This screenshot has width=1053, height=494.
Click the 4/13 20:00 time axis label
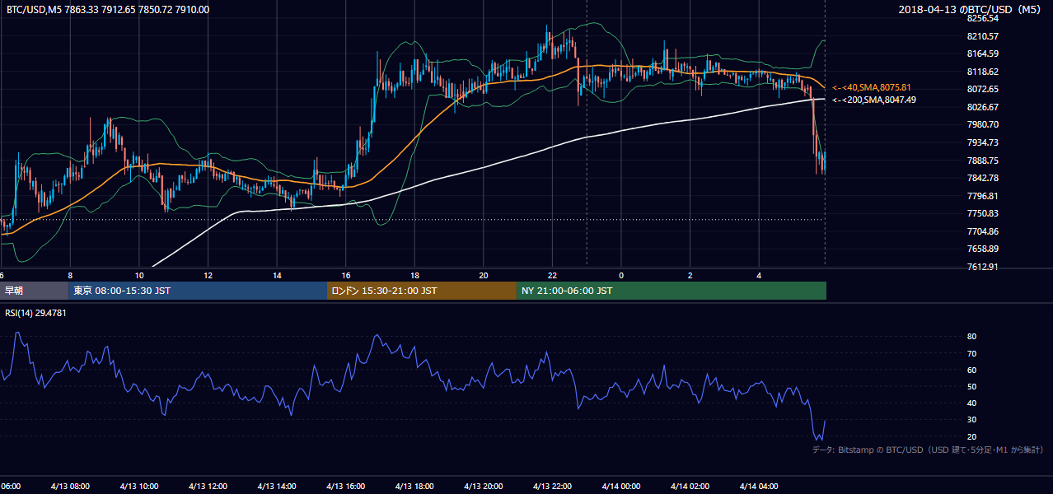[x=484, y=487]
